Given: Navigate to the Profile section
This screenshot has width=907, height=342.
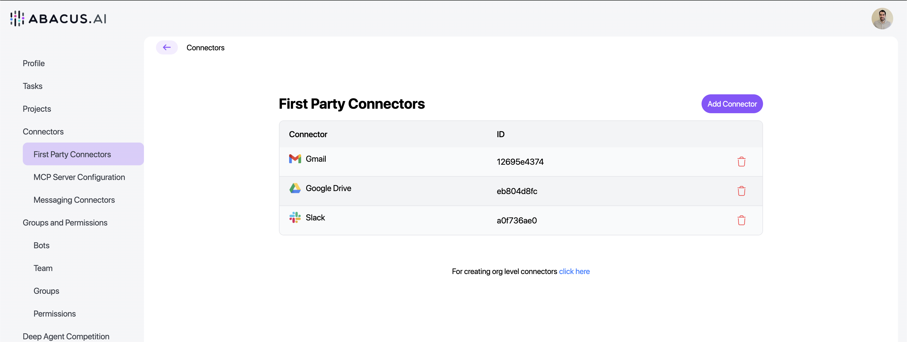Looking at the screenshot, I should [34, 63].
